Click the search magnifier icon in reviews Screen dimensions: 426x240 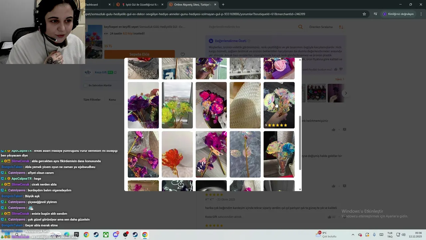301,27
